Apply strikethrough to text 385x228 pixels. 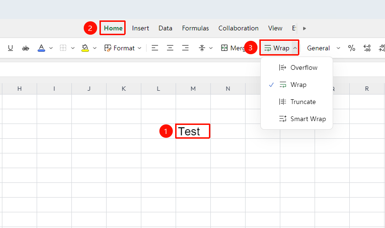coord(26,48)
